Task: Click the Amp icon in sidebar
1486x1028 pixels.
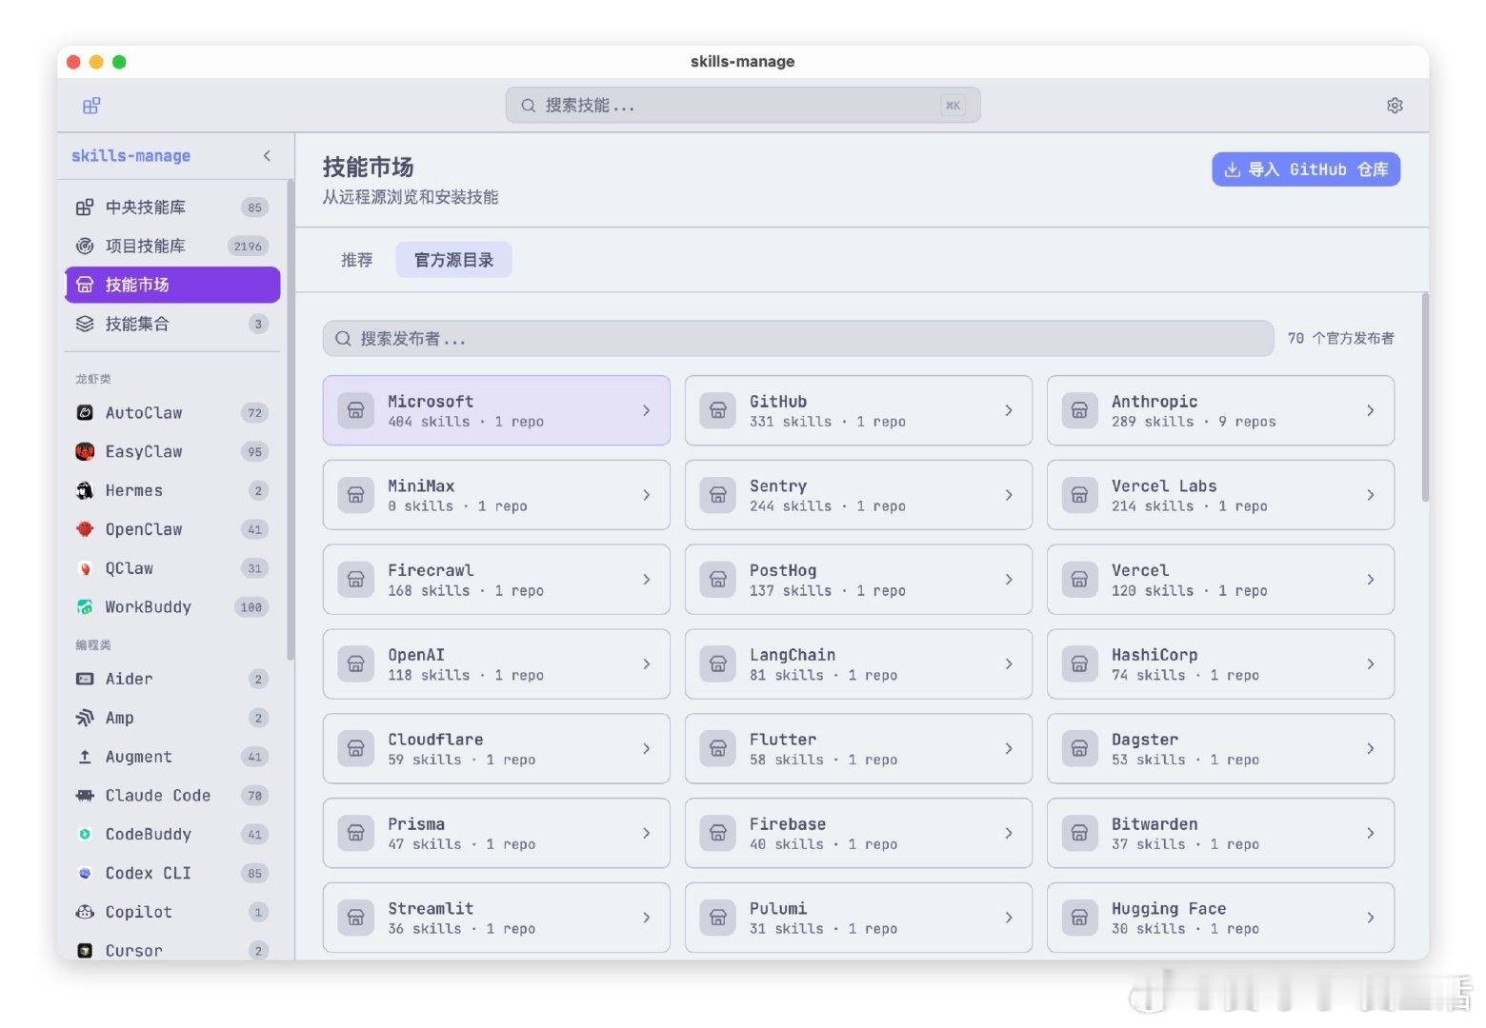Action: [85, 718]
